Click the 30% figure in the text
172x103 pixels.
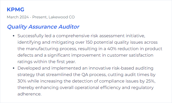[x=22, y=81]
